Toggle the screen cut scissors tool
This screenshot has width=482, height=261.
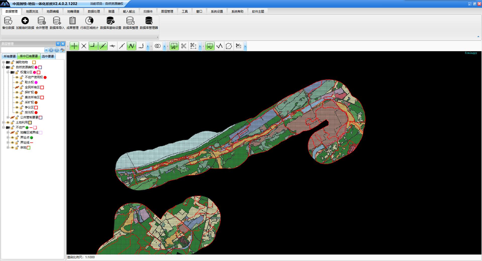pos(174,46)
